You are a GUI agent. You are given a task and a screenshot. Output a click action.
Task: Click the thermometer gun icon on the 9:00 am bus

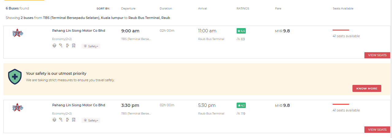point(61,46)
